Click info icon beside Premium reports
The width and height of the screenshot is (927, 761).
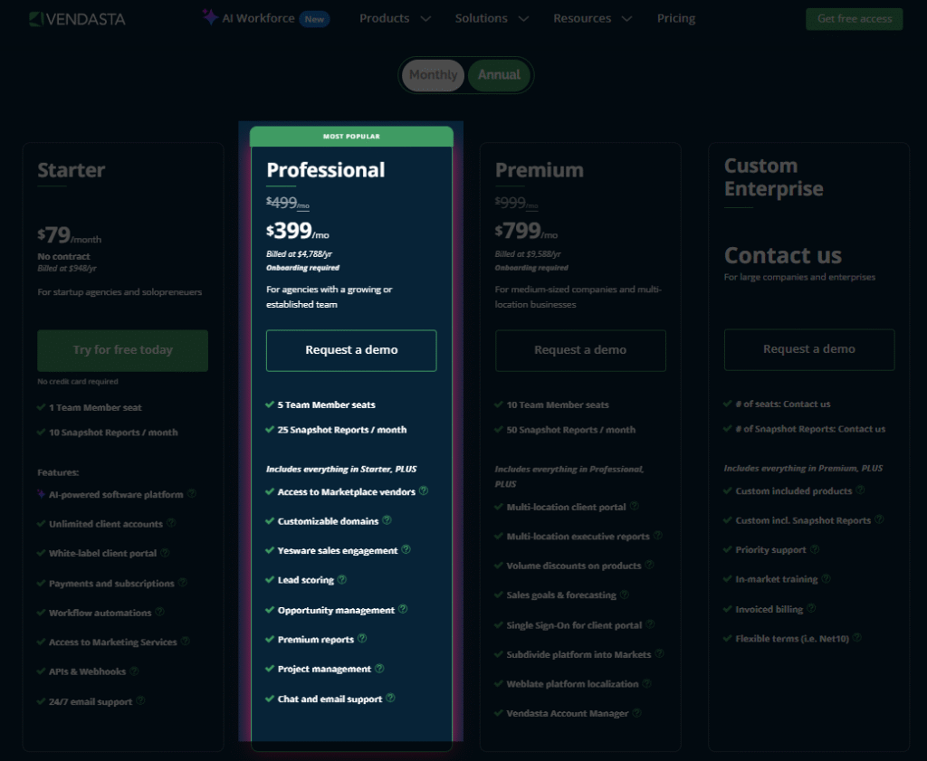click(x=363, y=639)
